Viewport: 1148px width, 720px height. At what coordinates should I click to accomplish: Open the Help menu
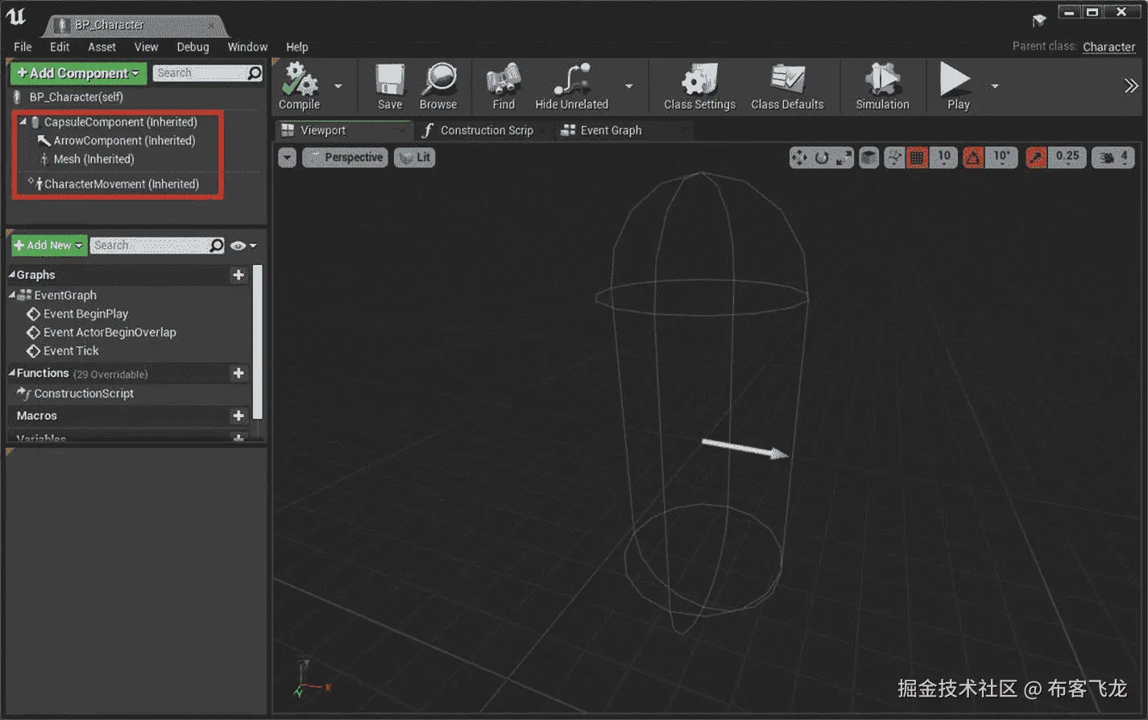pyautogui.click(x=297, y=47)
